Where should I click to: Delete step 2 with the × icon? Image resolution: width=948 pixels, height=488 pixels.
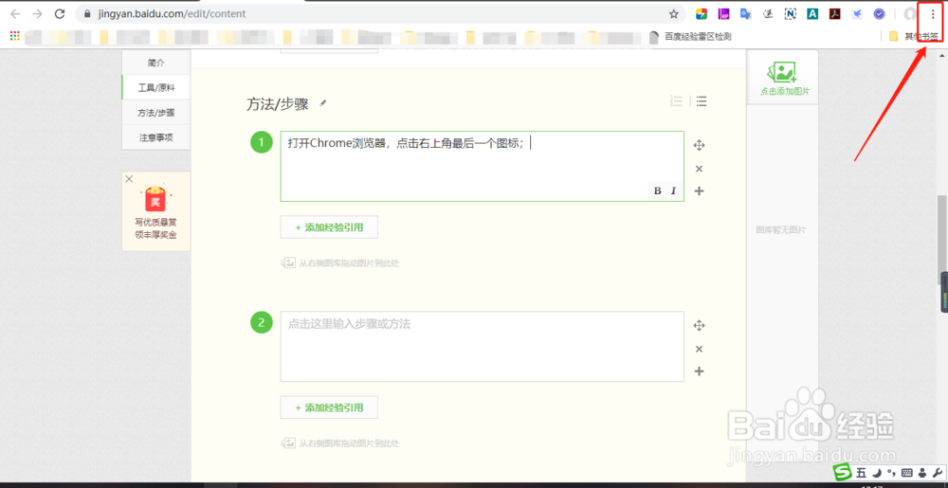(x=699, y=349)
